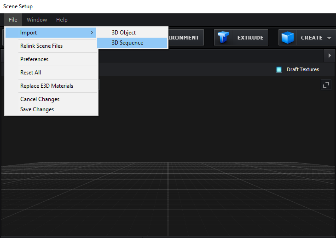Maximize viewport with the expand icon
Image resolution: width=336 pixels, height=238 pixels.
click(326, 85)
